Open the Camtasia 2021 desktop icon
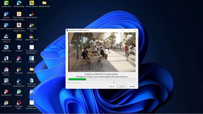This screenshot has height=114, width=203. coord(6,4)
